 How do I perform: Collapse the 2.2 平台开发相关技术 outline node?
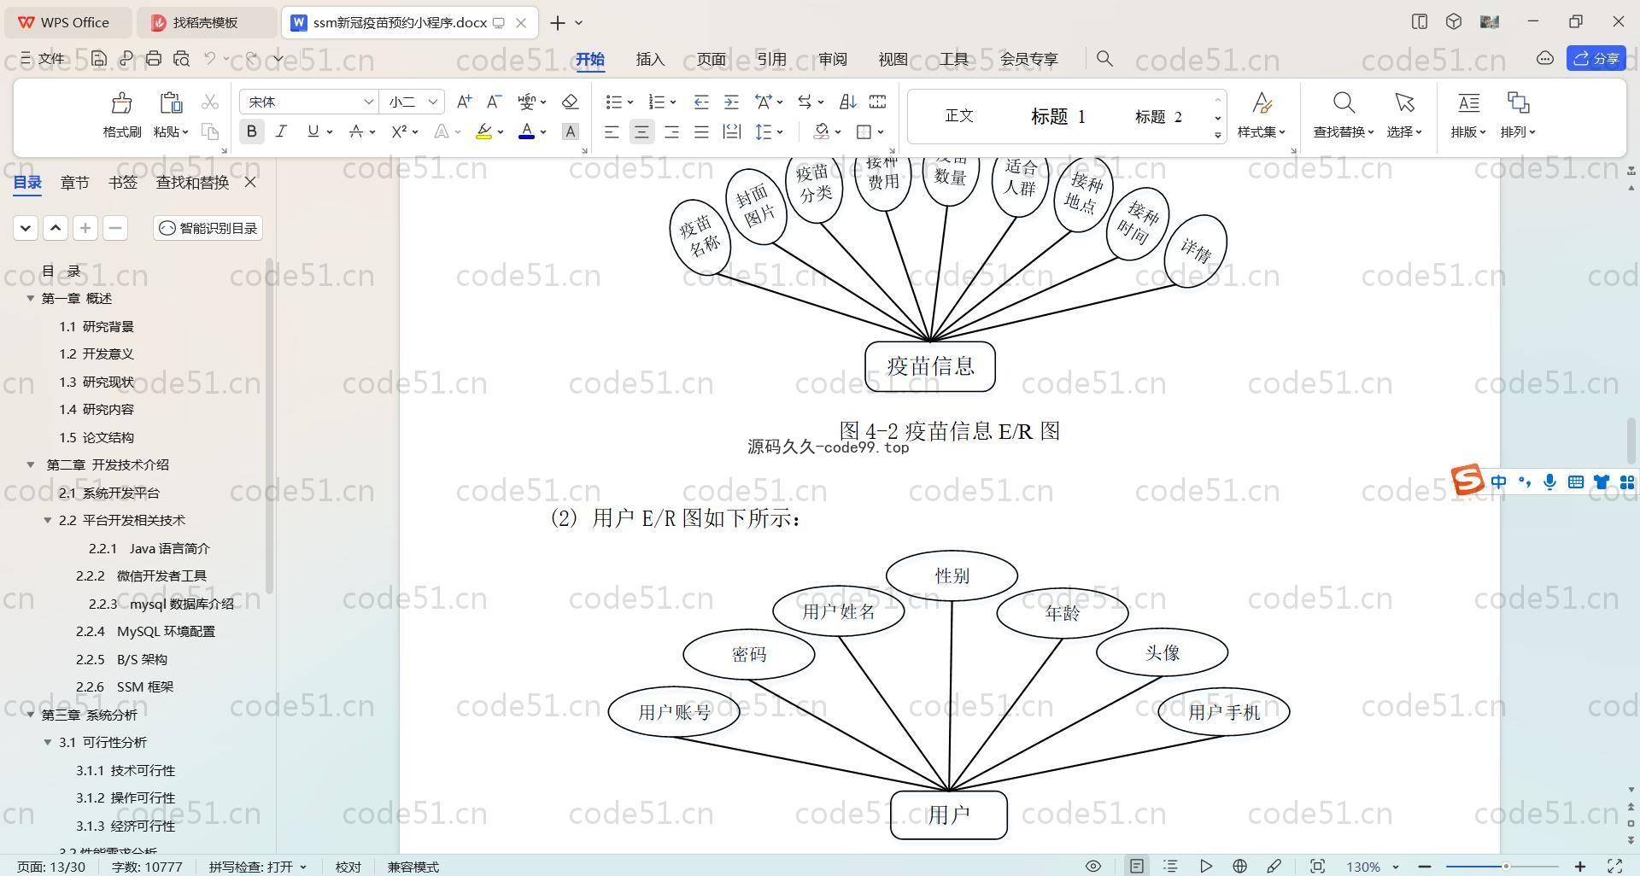(x=48, y=520)
